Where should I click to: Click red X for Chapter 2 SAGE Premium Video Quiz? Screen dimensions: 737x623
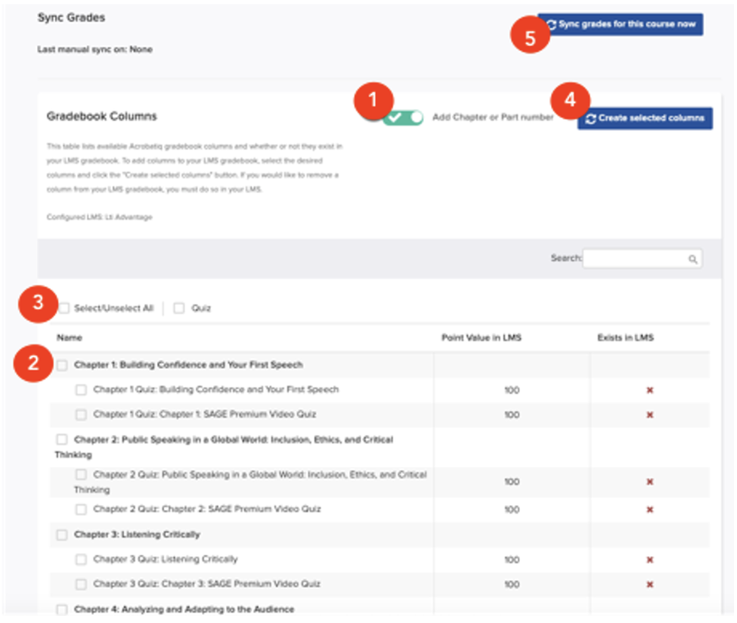click(649, 510)
